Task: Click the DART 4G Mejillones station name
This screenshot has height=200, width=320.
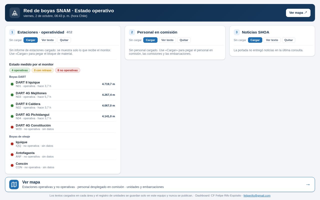Action: (x=31, y=93)
